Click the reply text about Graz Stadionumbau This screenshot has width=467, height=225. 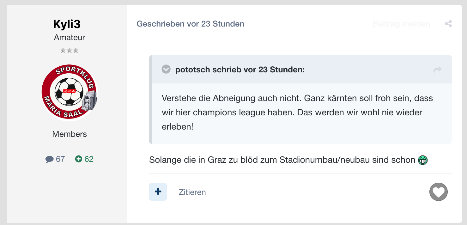[x=282, y=160]
